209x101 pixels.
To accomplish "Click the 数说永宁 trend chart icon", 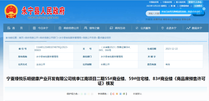I will tap(188, 28).
